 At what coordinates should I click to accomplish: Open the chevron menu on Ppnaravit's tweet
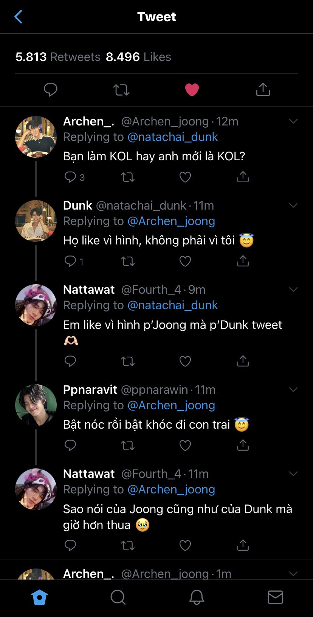pos(293,390)
